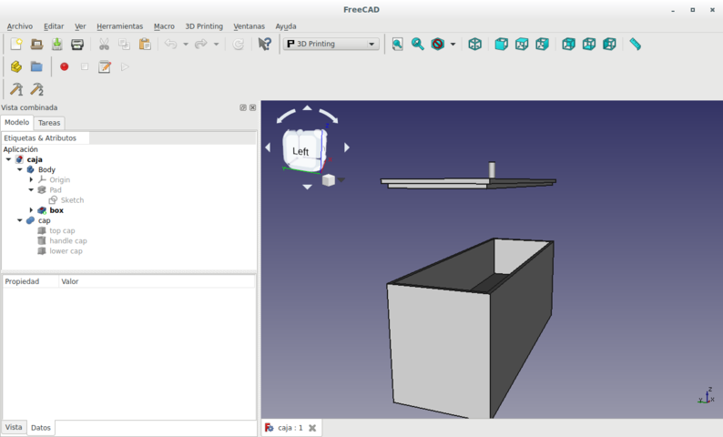Screen dimensions: 723x437
Task: Create a link group with blue folder
Action: pos(36,66)
